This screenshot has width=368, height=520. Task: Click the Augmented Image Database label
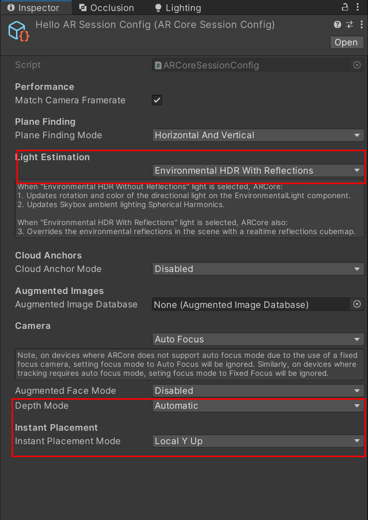point(76,304)
